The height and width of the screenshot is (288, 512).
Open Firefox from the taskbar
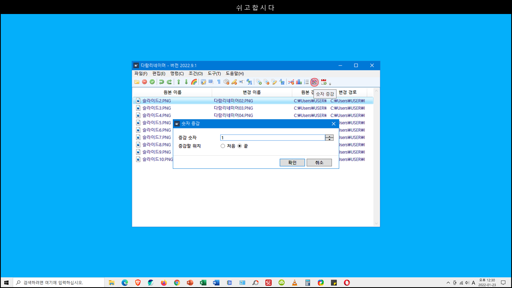pos(164,282)
